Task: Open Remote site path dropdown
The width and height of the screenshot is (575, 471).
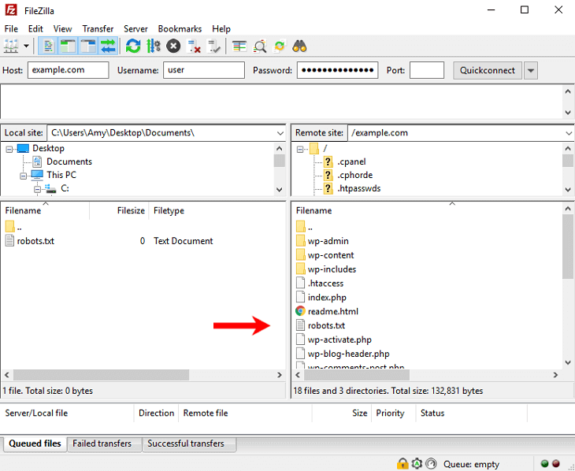Action: tap(569, 133)
